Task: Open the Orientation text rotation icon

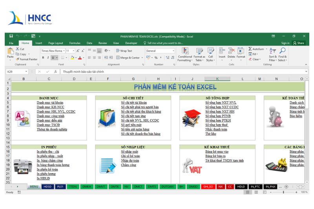Action: tap(106, 51)
